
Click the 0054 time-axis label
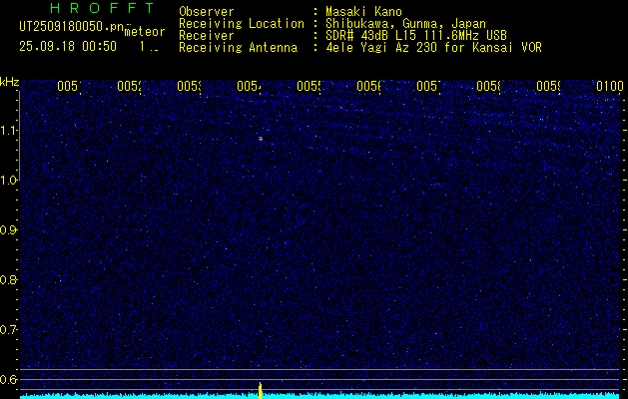click(249, 86)
